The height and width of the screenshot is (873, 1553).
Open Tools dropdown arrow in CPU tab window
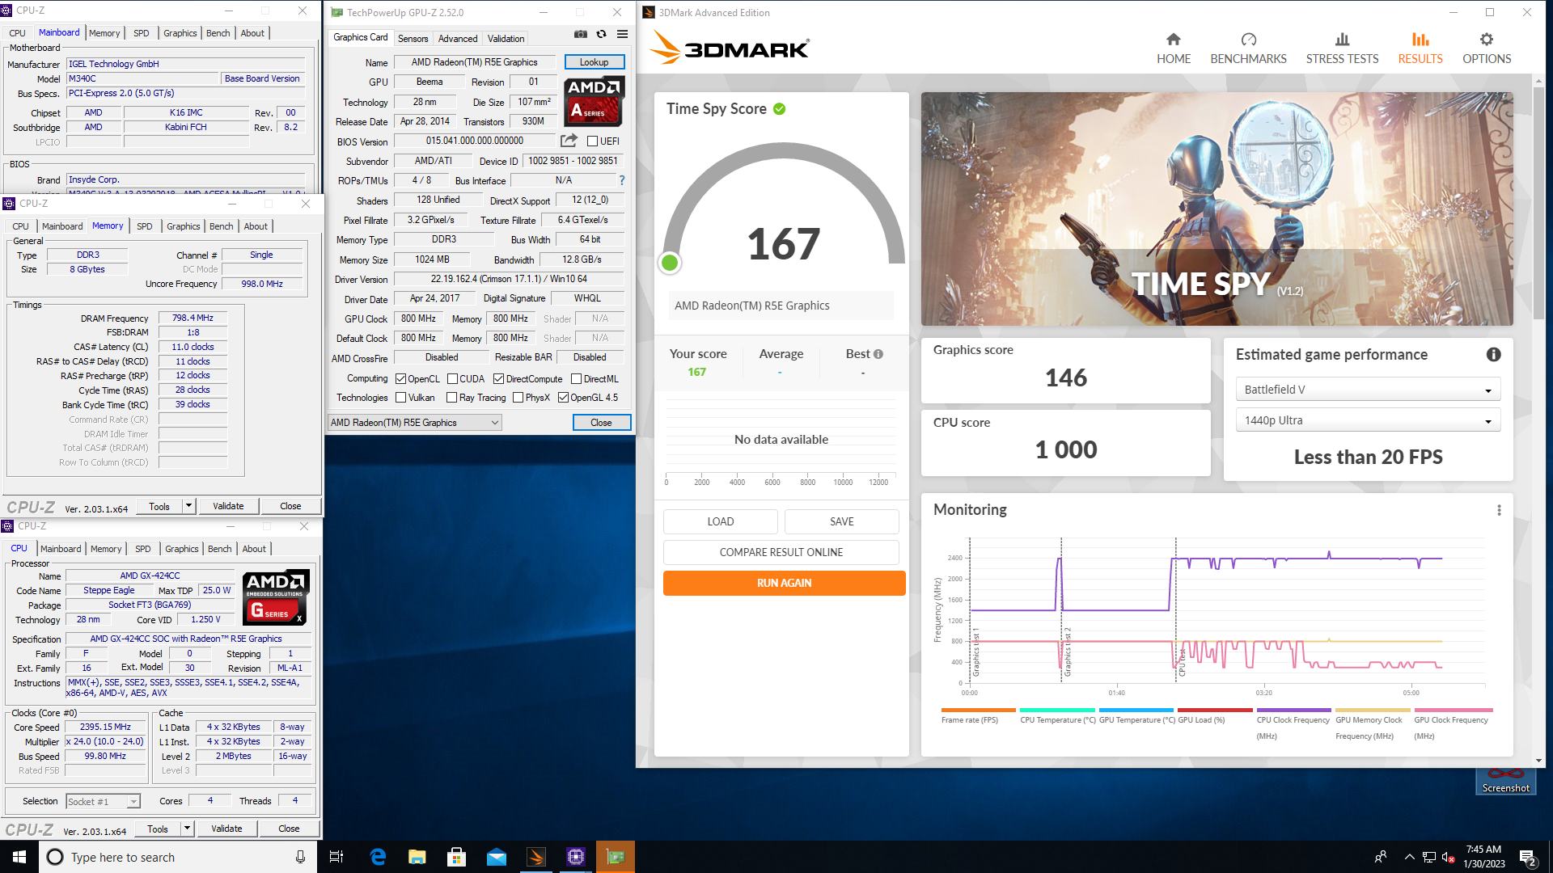click(187, 829)
